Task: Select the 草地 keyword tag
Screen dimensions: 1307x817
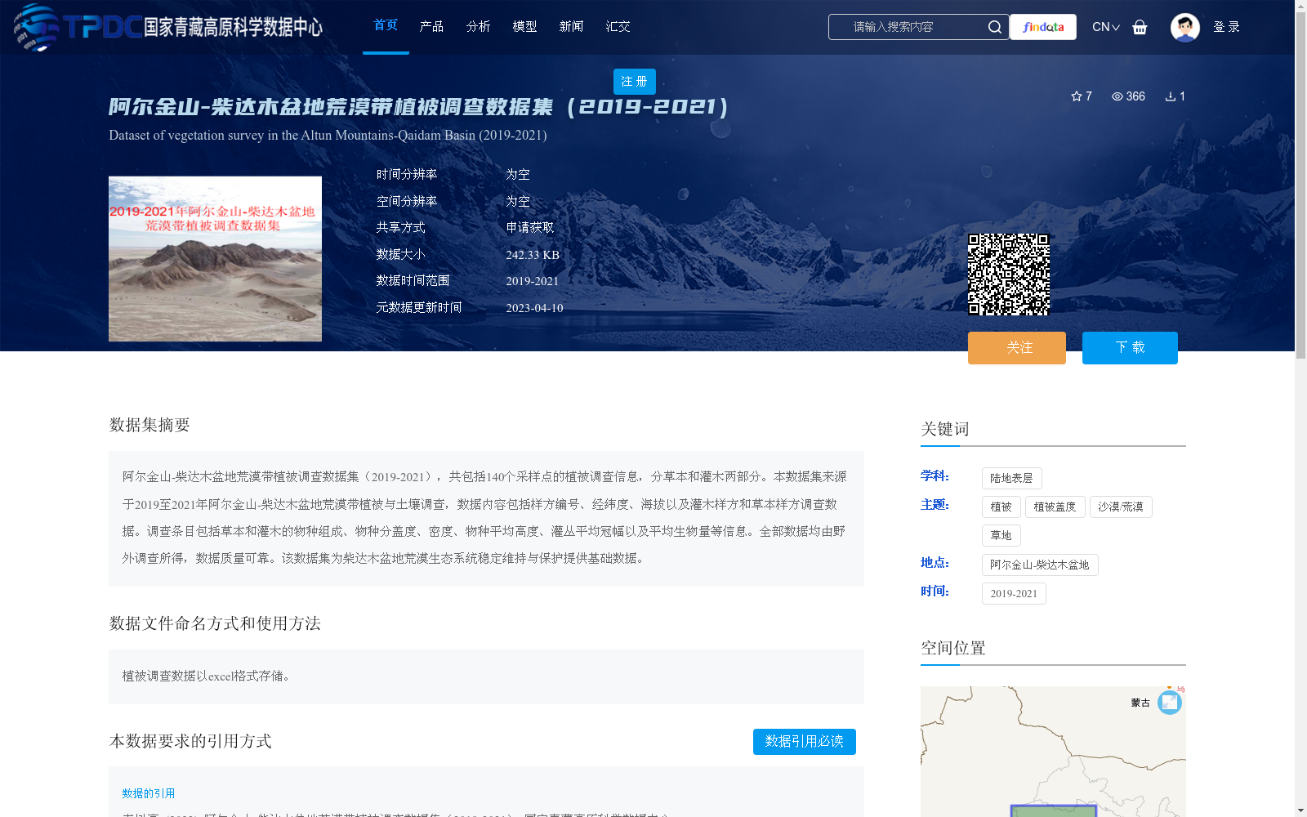Action: point(1001,535)
